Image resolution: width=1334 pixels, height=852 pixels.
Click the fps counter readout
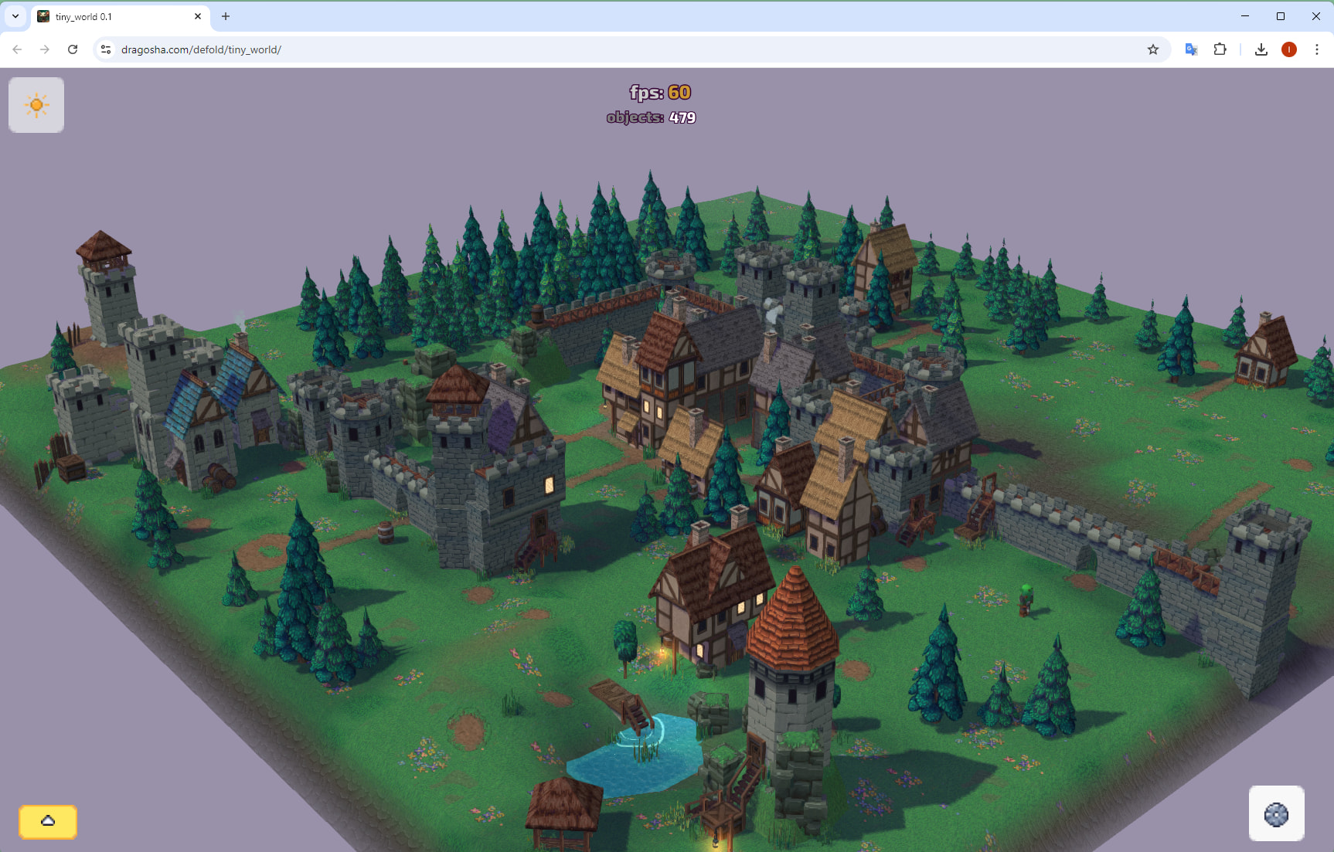point(660,93)
